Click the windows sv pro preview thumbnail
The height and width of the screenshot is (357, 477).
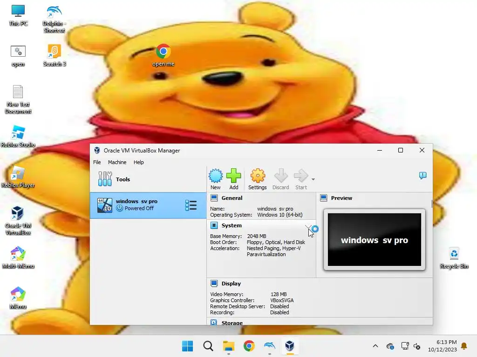click(374, 239)
